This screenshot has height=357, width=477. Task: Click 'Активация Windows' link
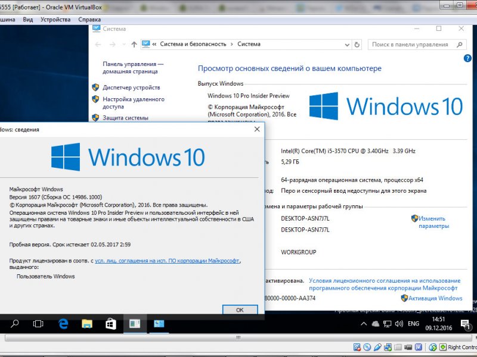[x=435, y=298]
